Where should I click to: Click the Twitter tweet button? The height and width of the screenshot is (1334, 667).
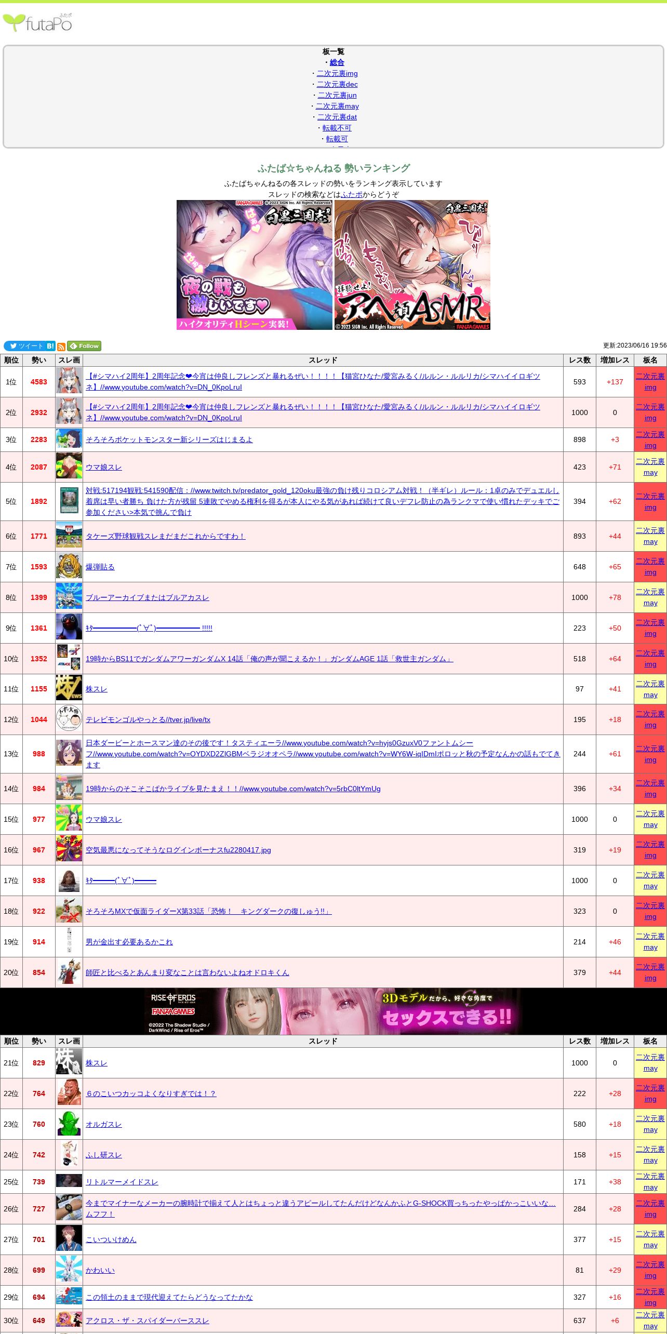(x=24, y=346)
